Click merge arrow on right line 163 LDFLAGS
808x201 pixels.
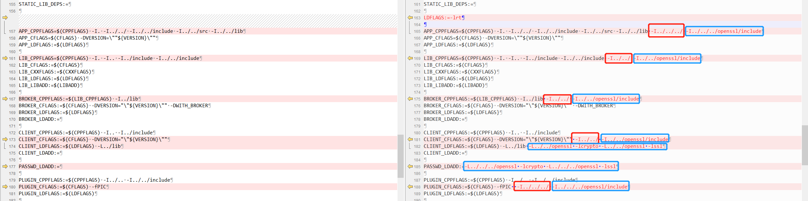[x=410, y=18]
